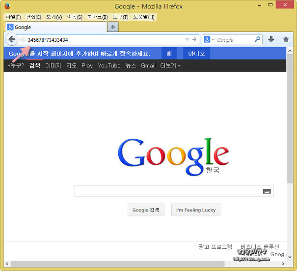Click the horizontal scrollbar right arrow
This screenshot has height=271, width=297.
[x=283, y=264]
